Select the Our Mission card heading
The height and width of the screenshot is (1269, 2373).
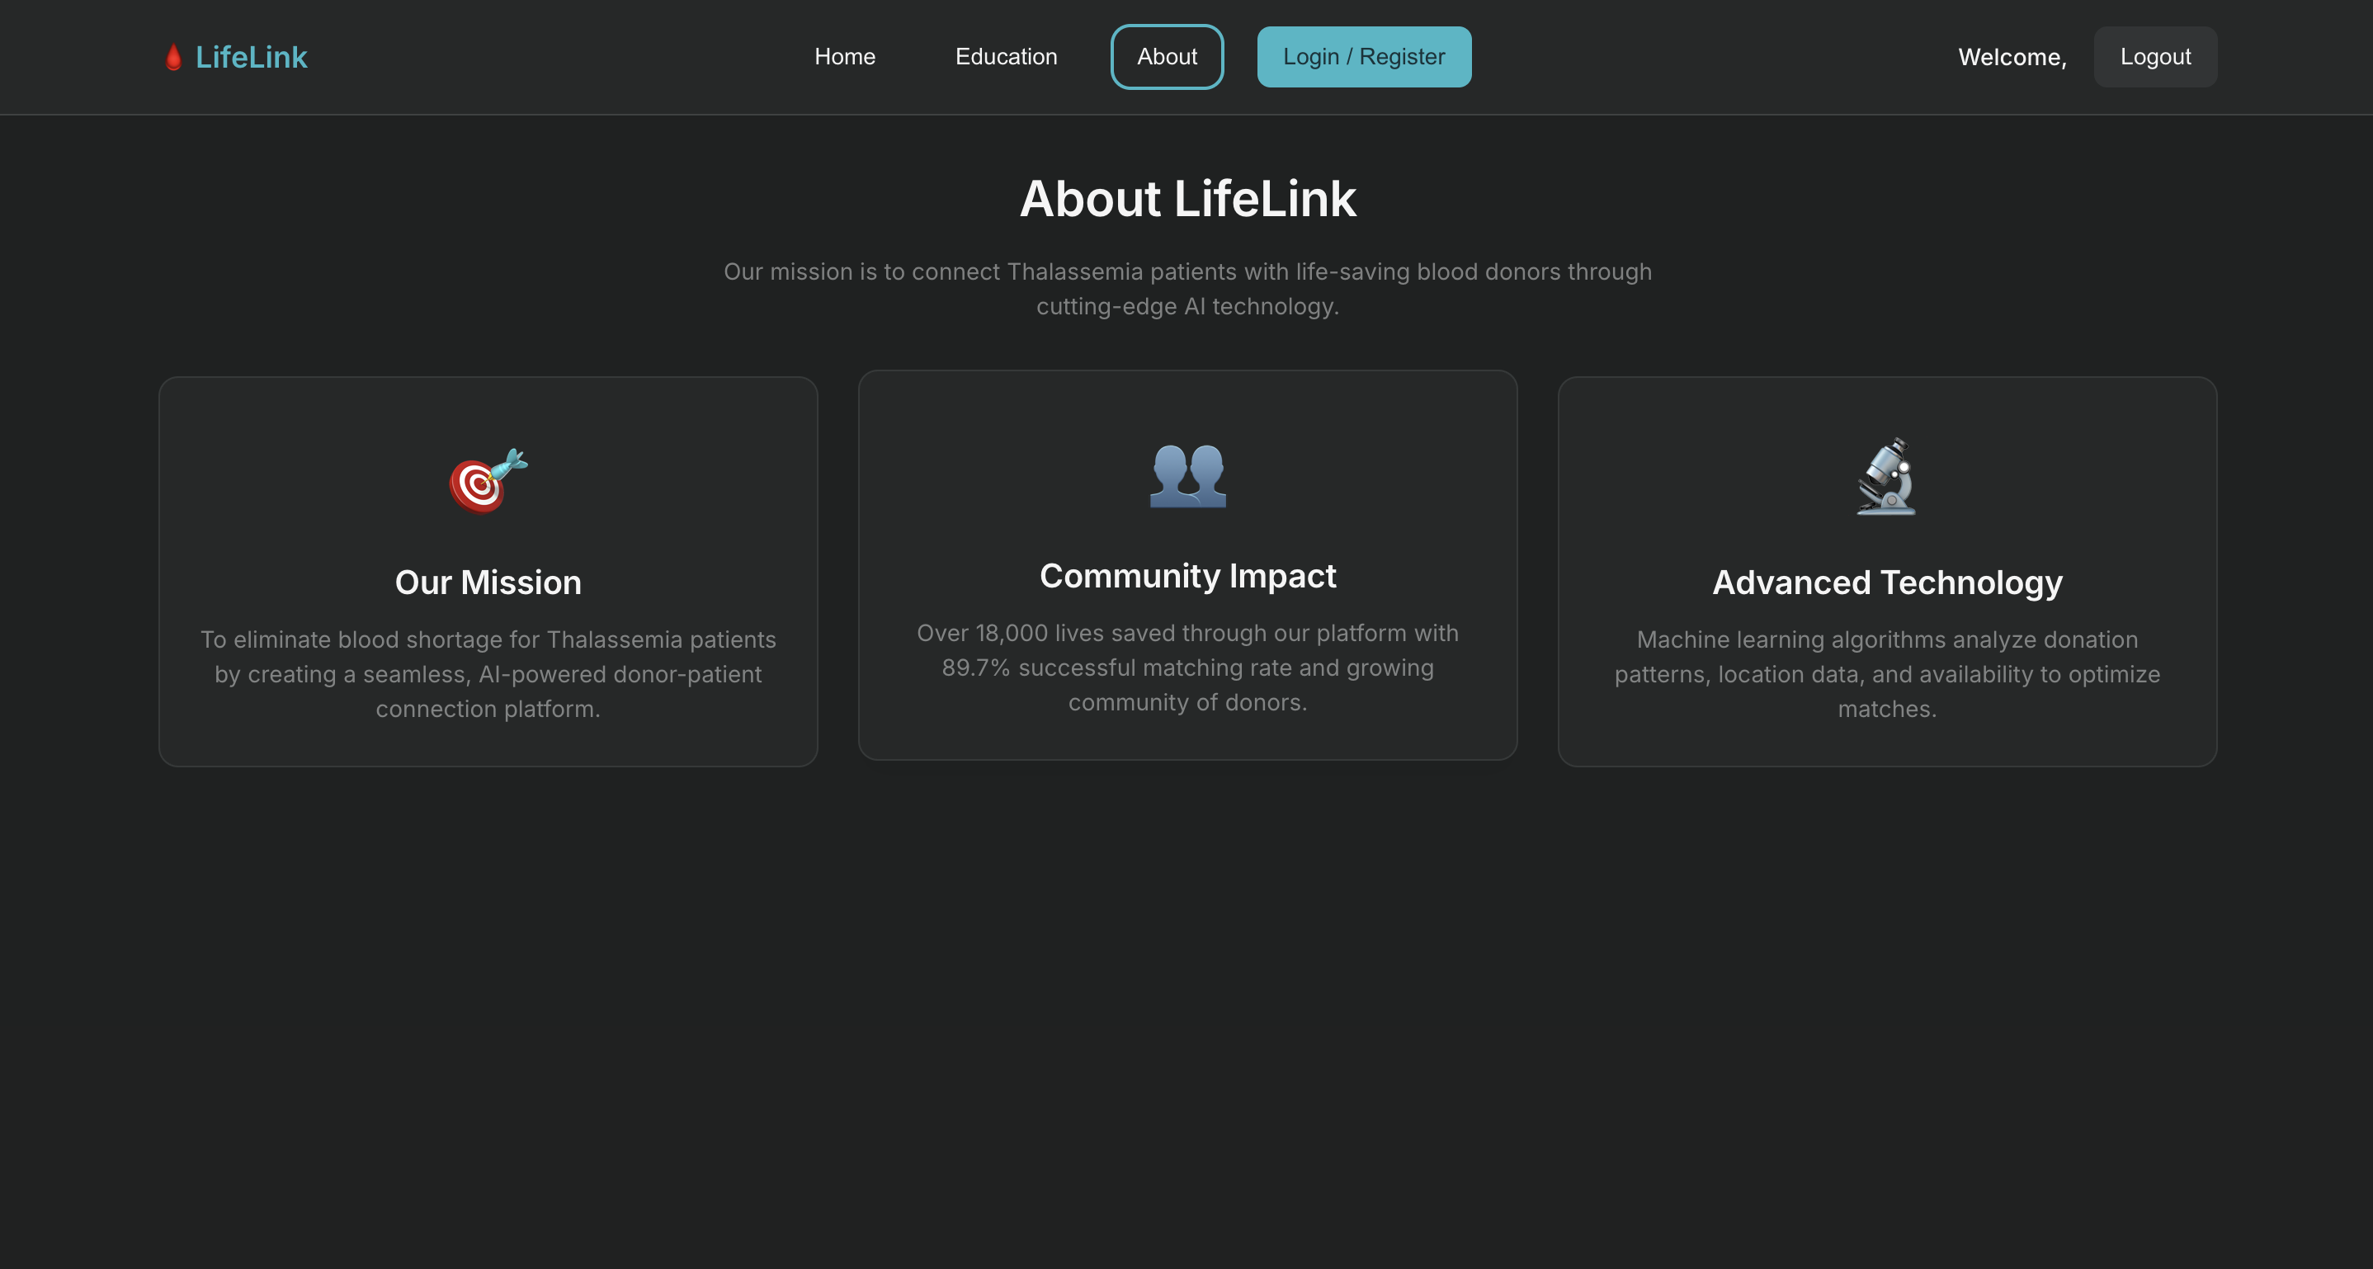click(x=488, y=583)
